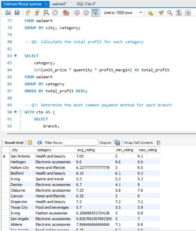Click the category column header
Image resolution: width=196 pixels, height=231 pixels.
(x=44, y=150)
